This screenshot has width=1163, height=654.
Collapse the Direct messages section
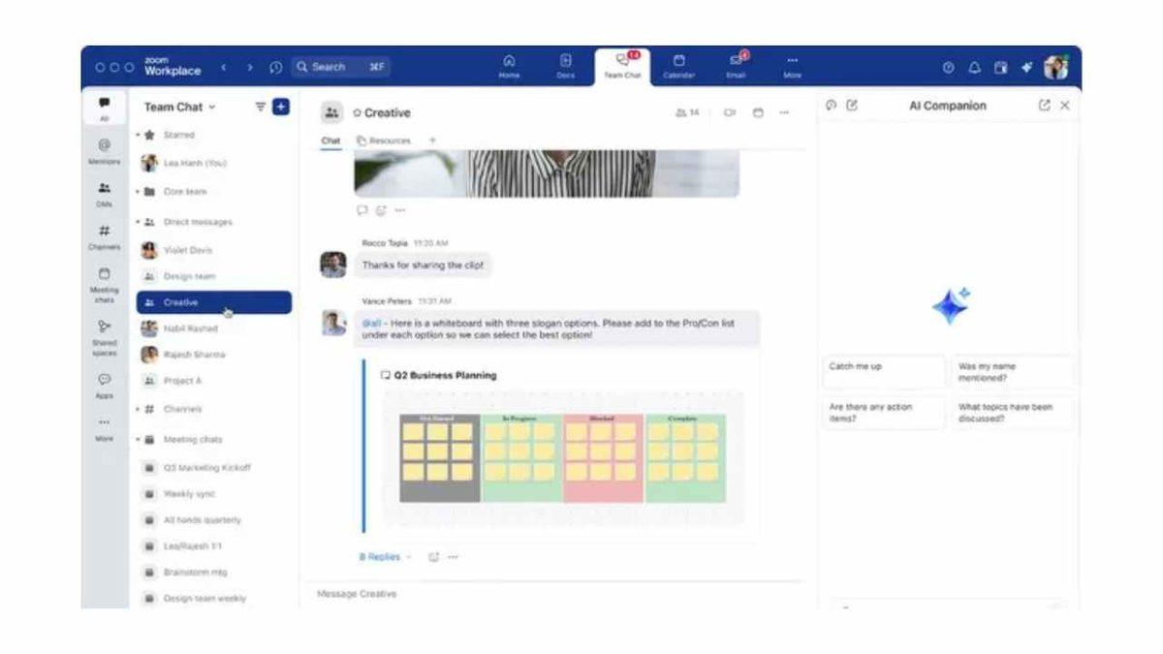138,222
